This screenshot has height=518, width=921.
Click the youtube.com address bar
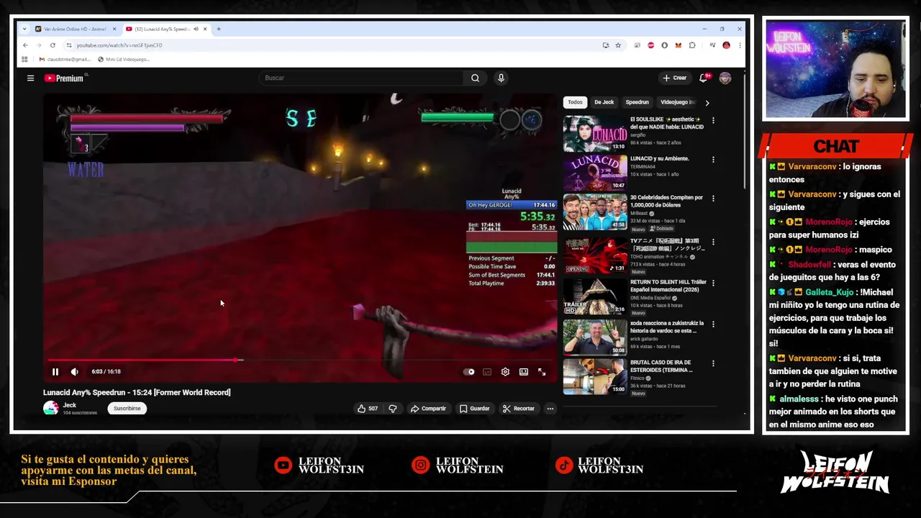[x=331, y=45]
